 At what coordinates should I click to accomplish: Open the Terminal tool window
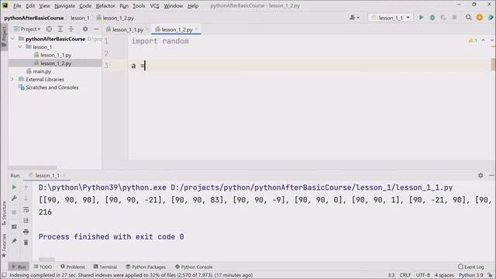[105, 267]
